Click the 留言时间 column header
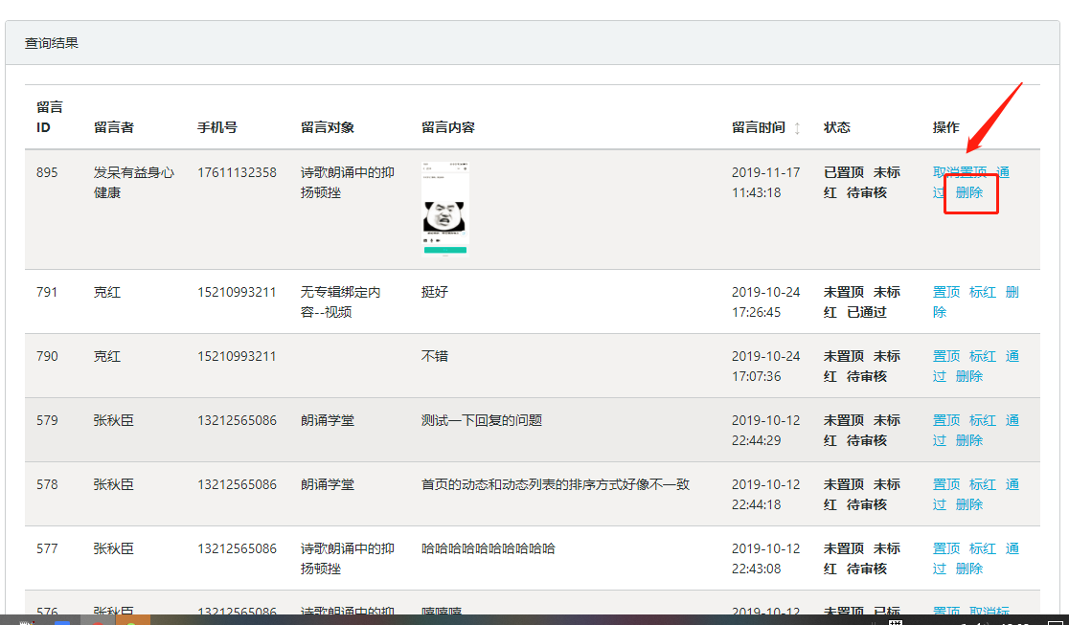Viewport: 1069px width, 625px height. point(758,127)
